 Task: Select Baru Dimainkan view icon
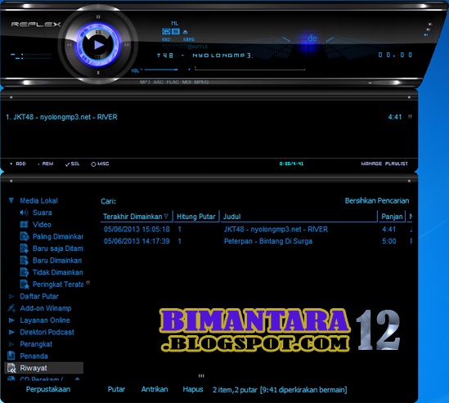click(x=25, y=261)
